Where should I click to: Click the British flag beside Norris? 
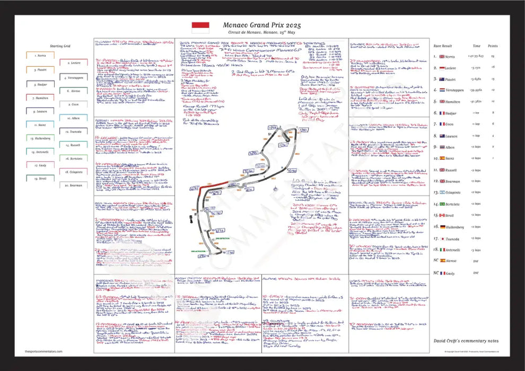click(441, 56)
